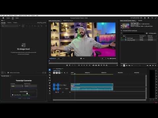Toggle Linked Selection in timeline

tap(59, 73)
